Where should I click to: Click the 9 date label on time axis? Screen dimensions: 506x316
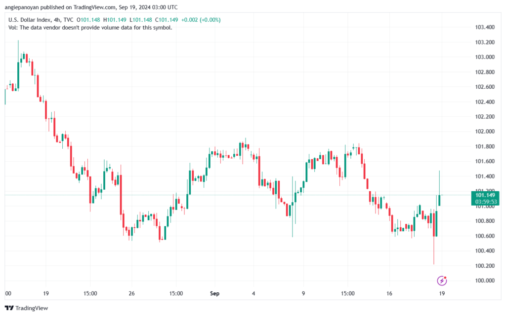(x=303, y=294)
